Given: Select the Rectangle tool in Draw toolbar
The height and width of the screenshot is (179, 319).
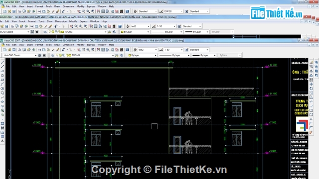Looking at the screenshot, I should (x=2, y=80).
